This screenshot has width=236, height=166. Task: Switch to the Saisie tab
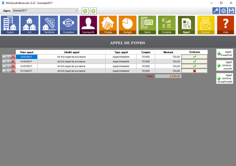[x=147, y=25]
